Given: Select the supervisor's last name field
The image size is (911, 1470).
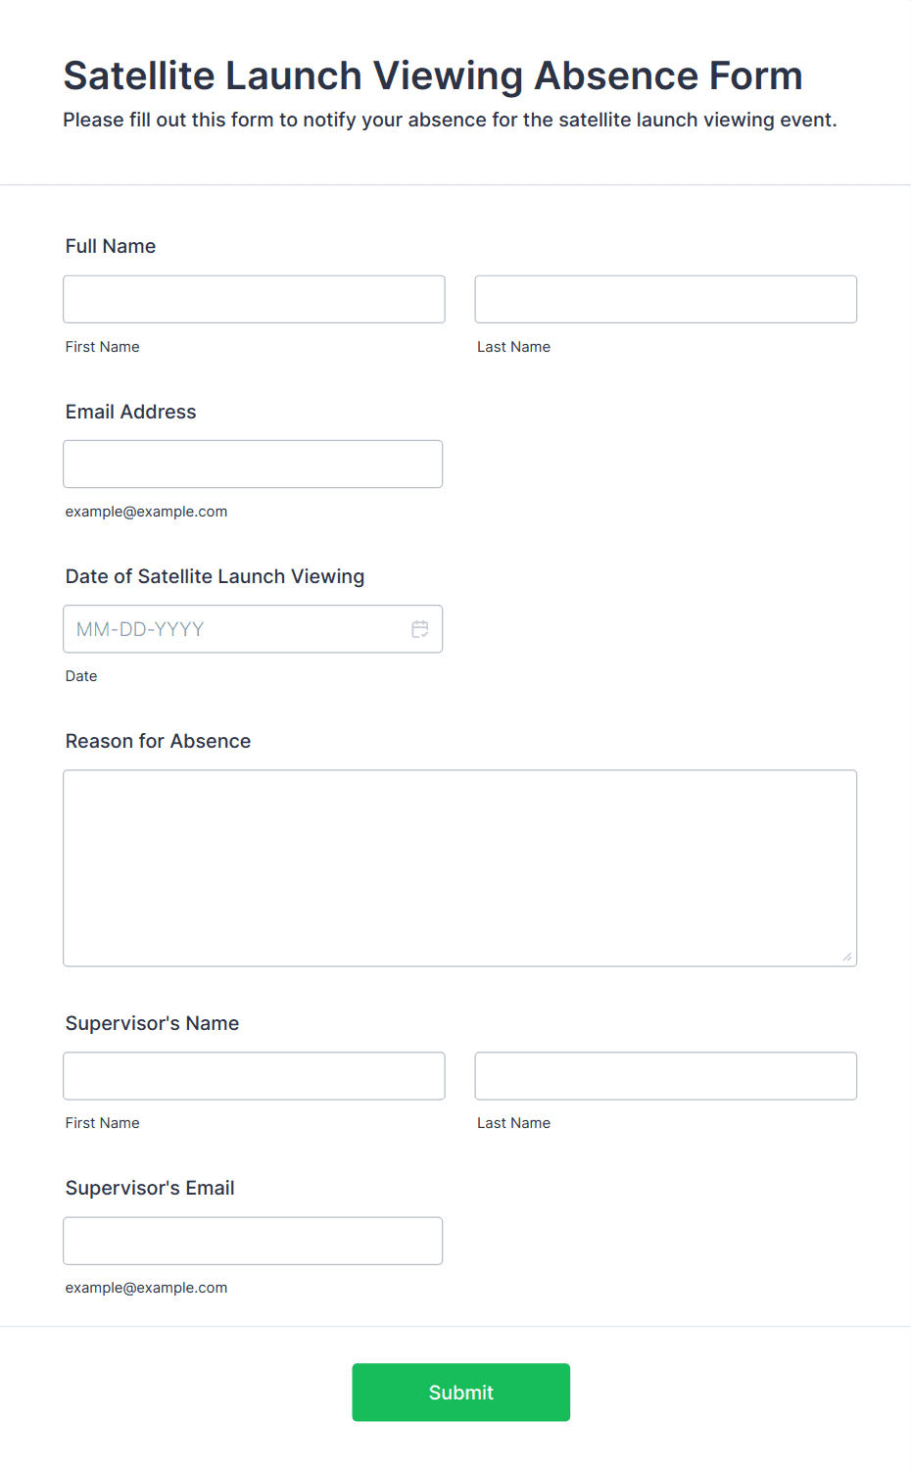Looking at the screenshot, I should (x=665, y=1076).
